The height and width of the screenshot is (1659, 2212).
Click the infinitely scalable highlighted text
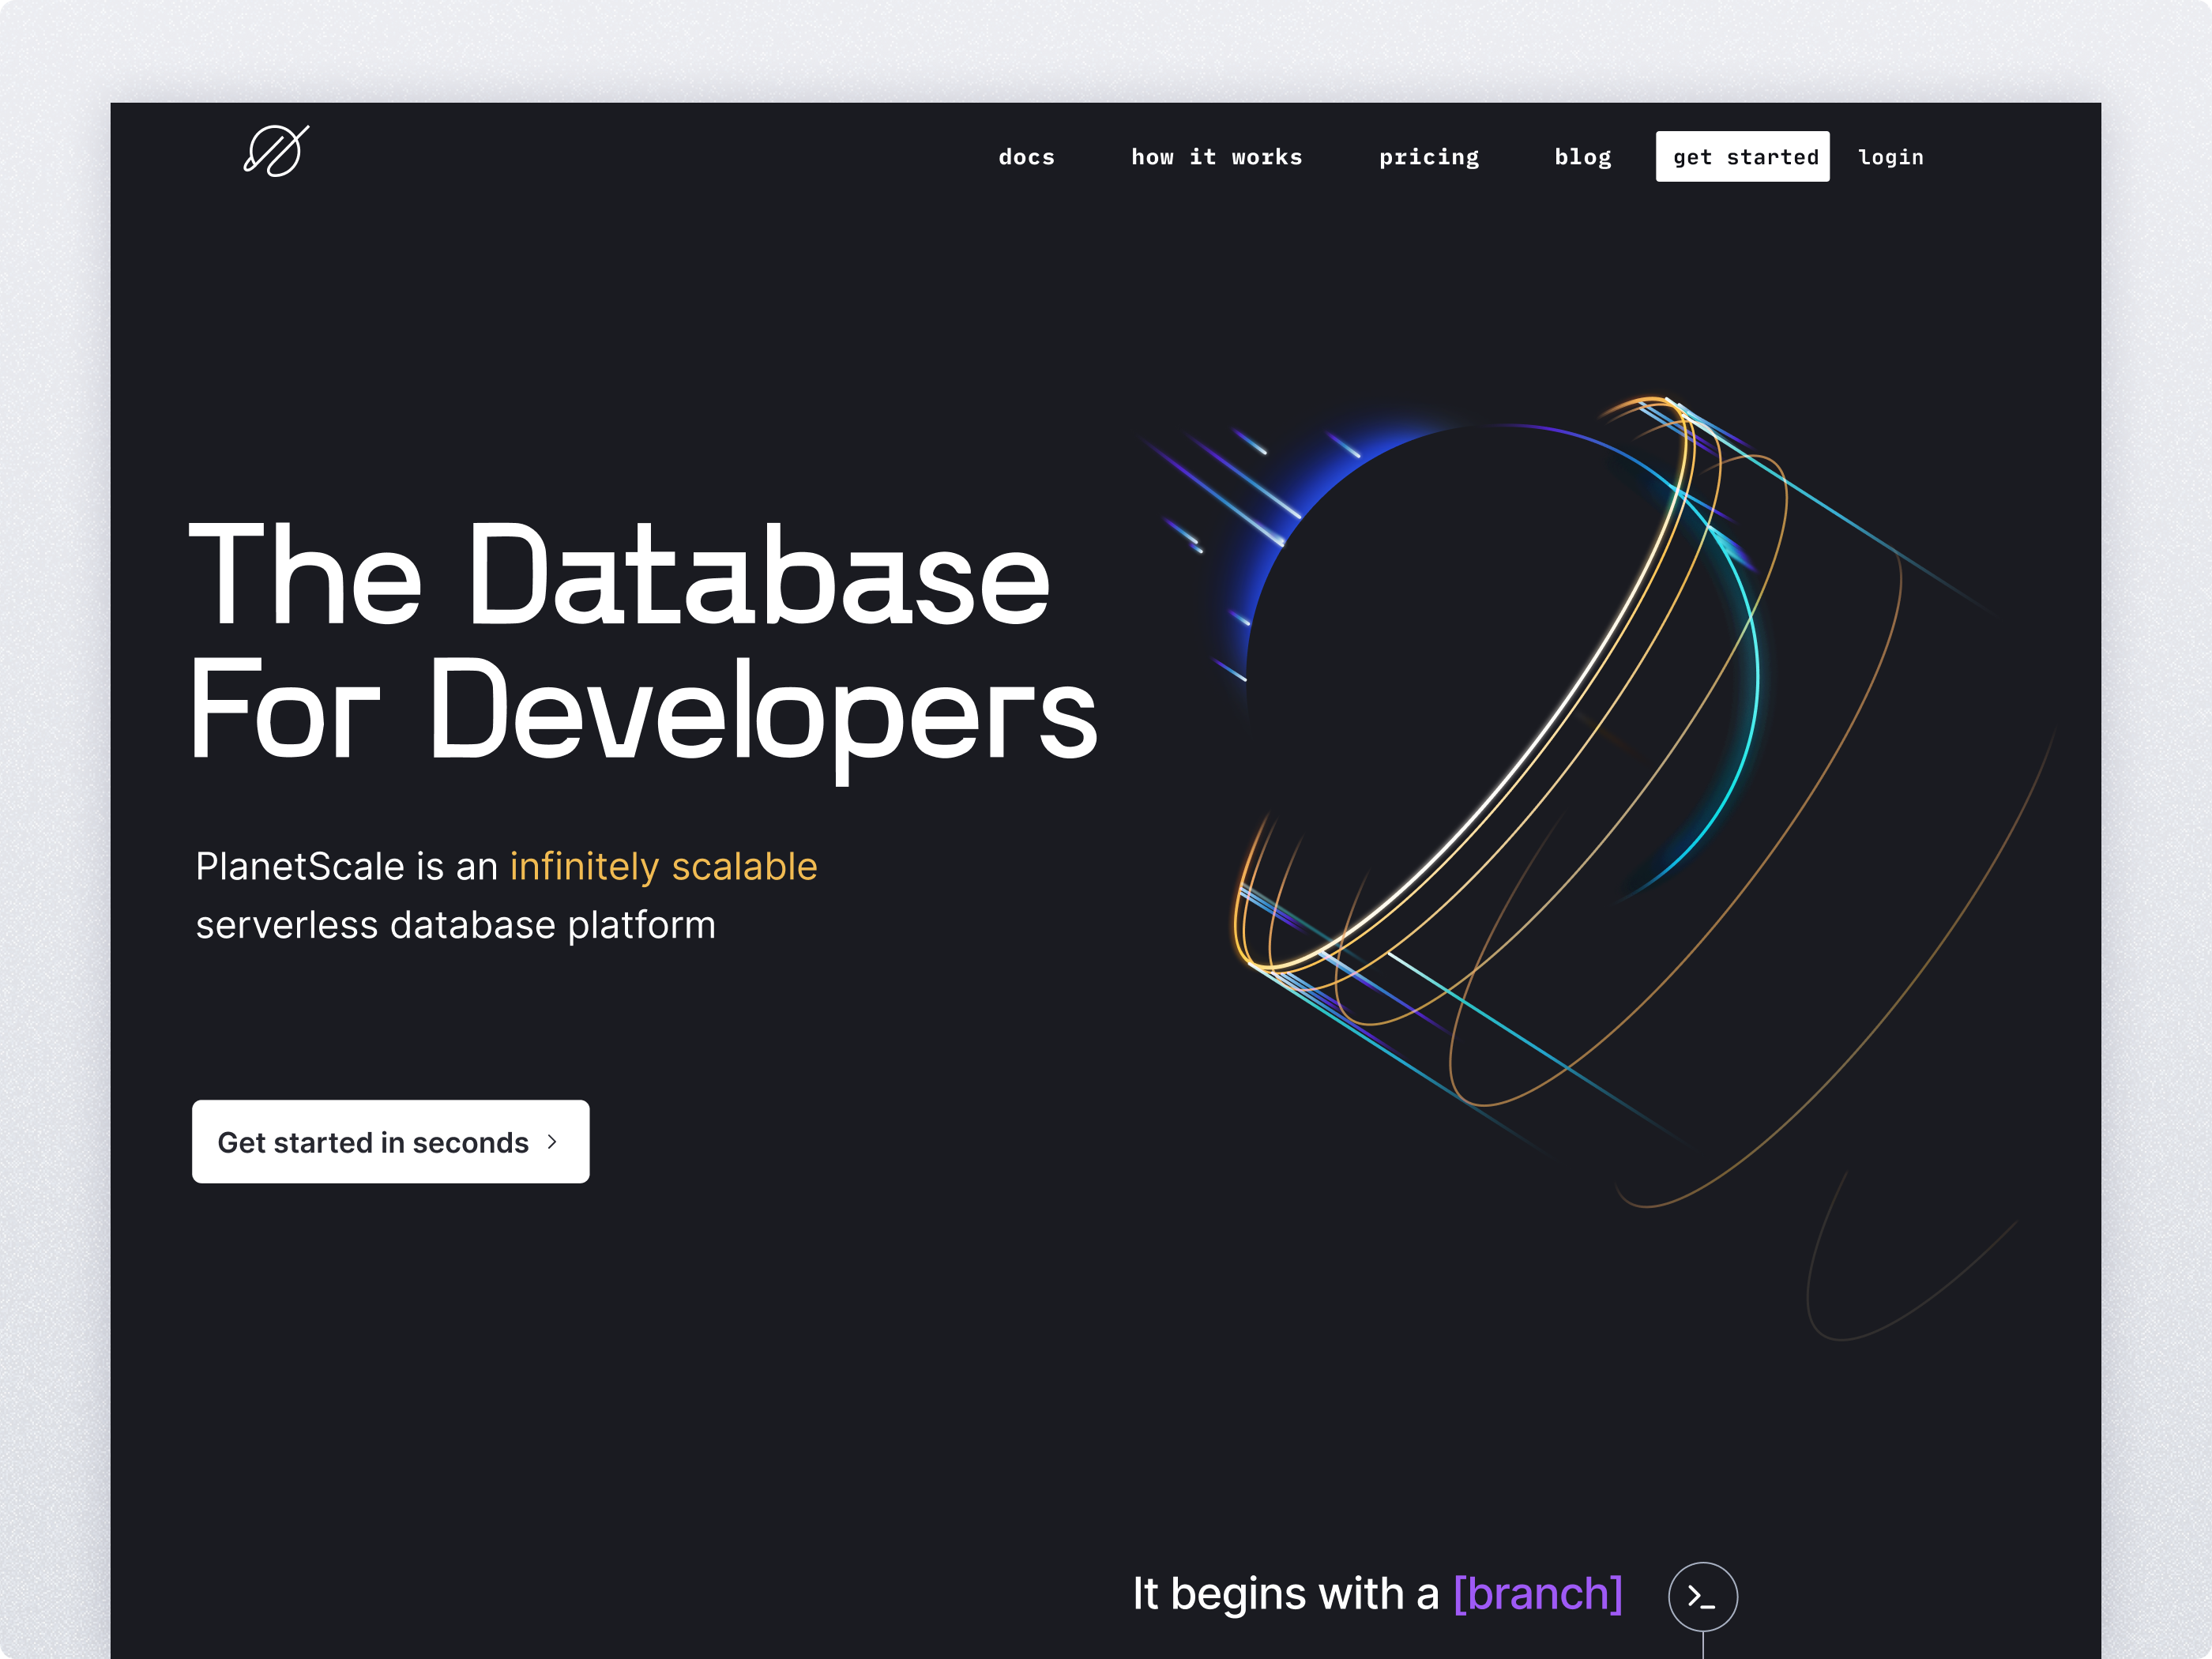click(x=663, y=866)
